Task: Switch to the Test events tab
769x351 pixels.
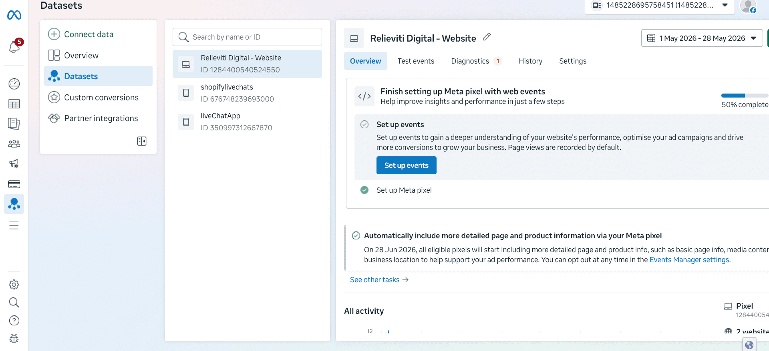Action: 416,61
